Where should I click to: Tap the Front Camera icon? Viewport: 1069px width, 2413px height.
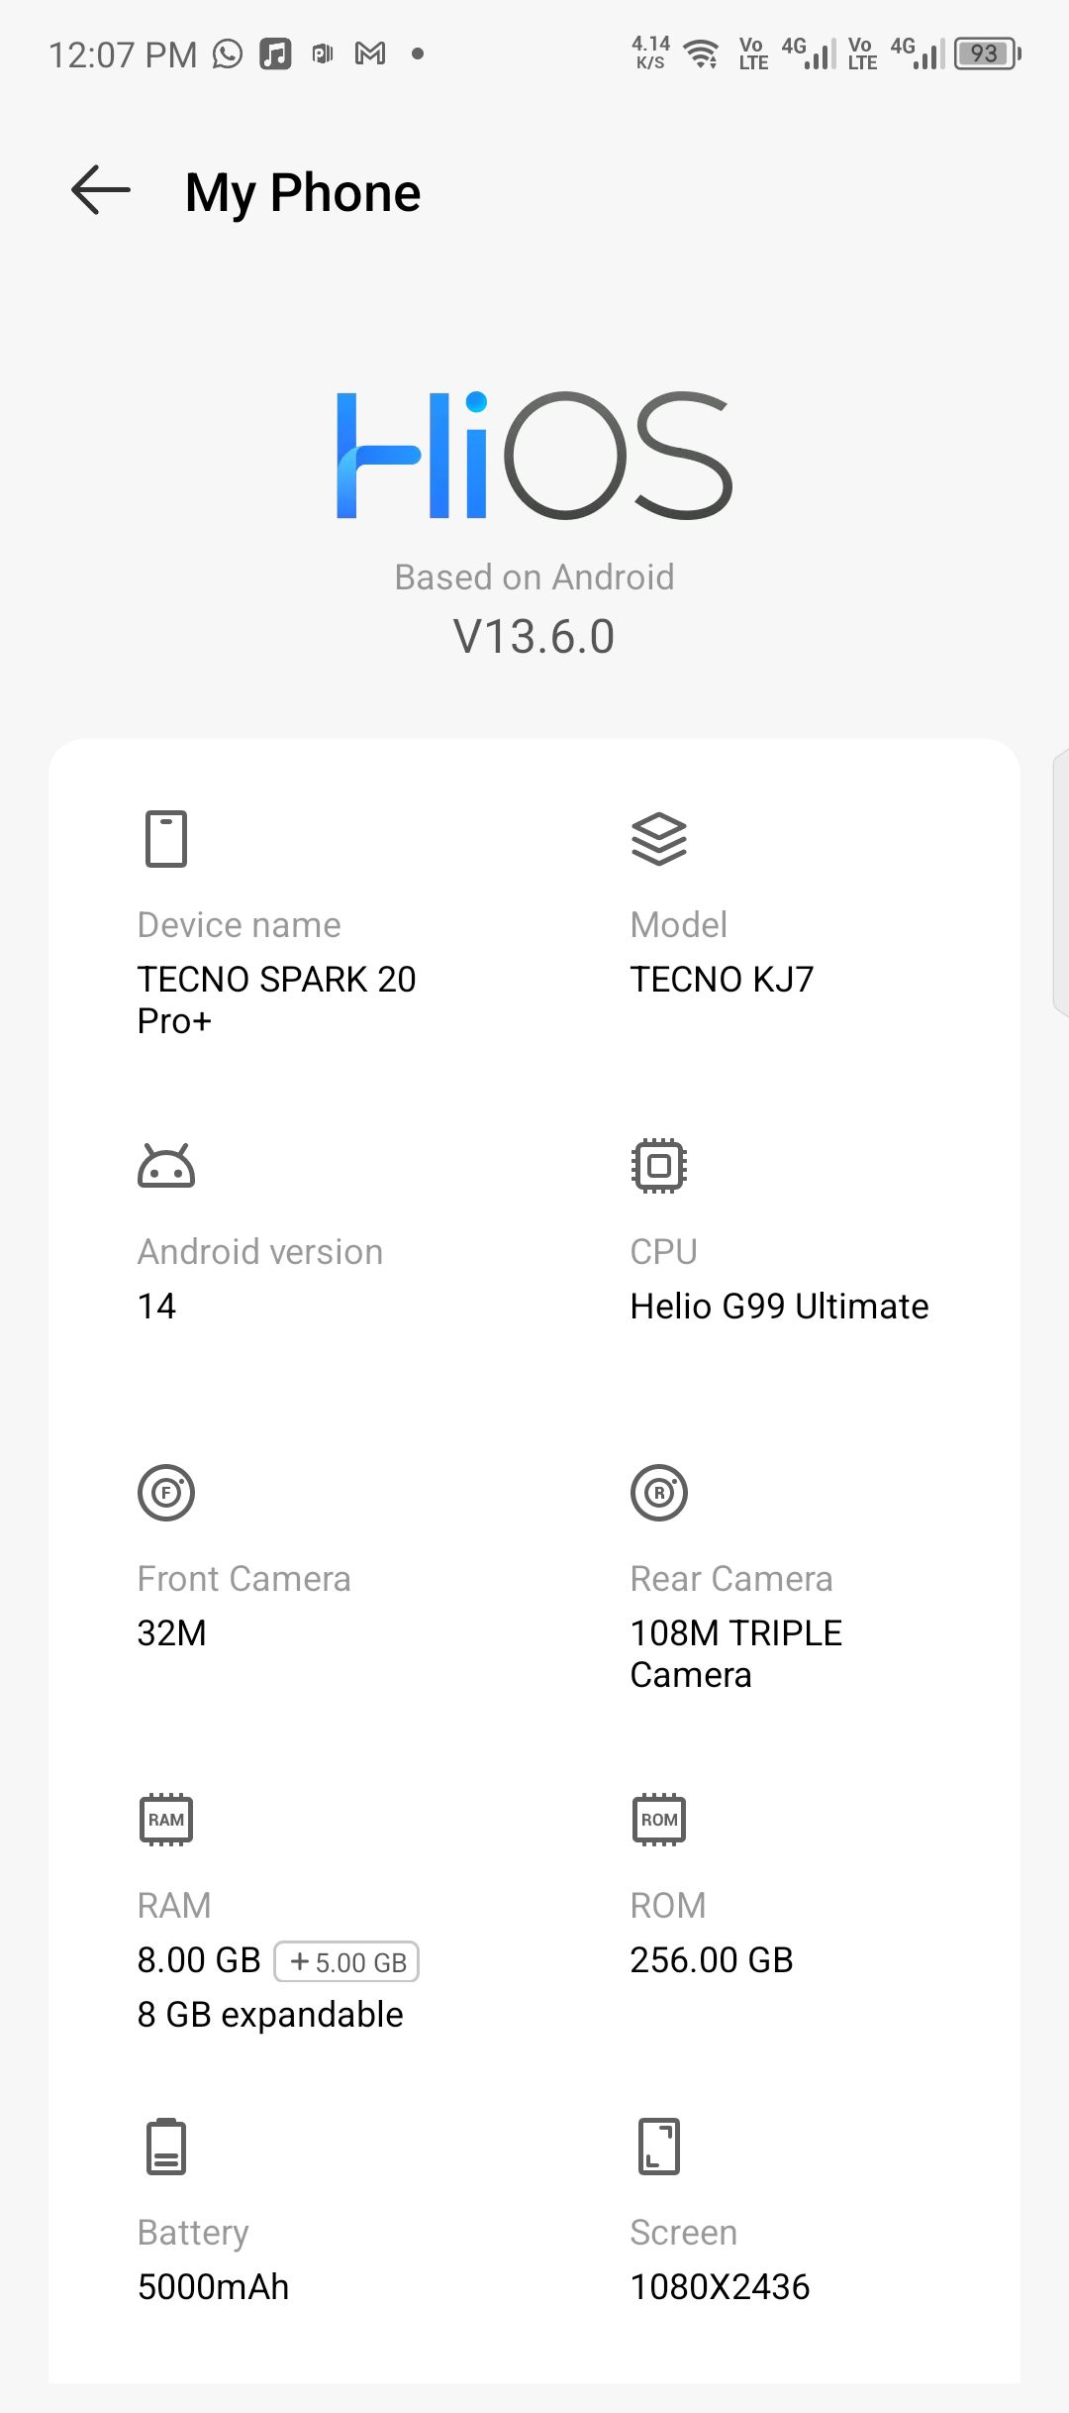coord(166,1493)
